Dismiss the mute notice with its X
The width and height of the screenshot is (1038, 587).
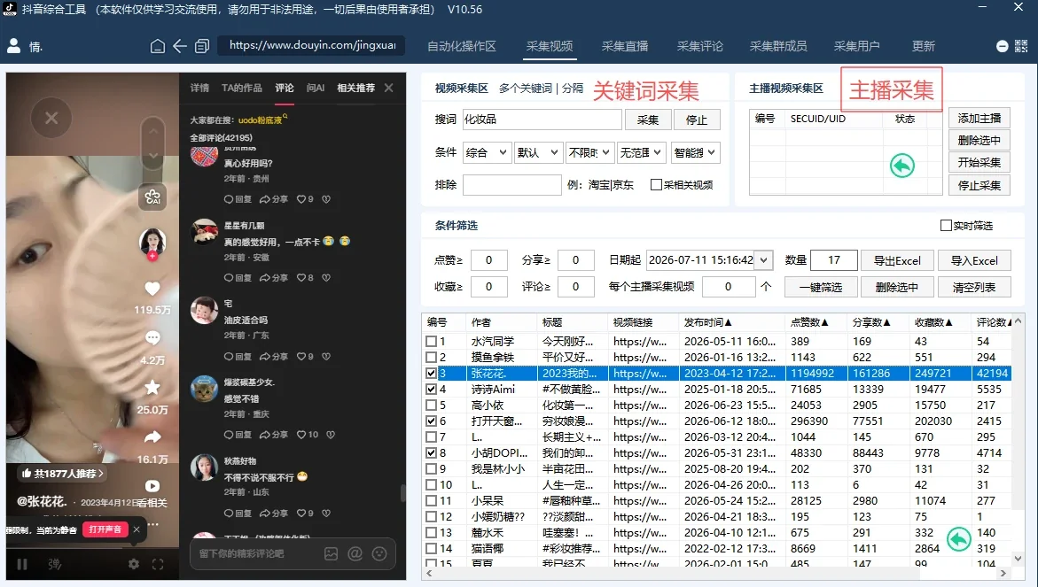[137, 529]
